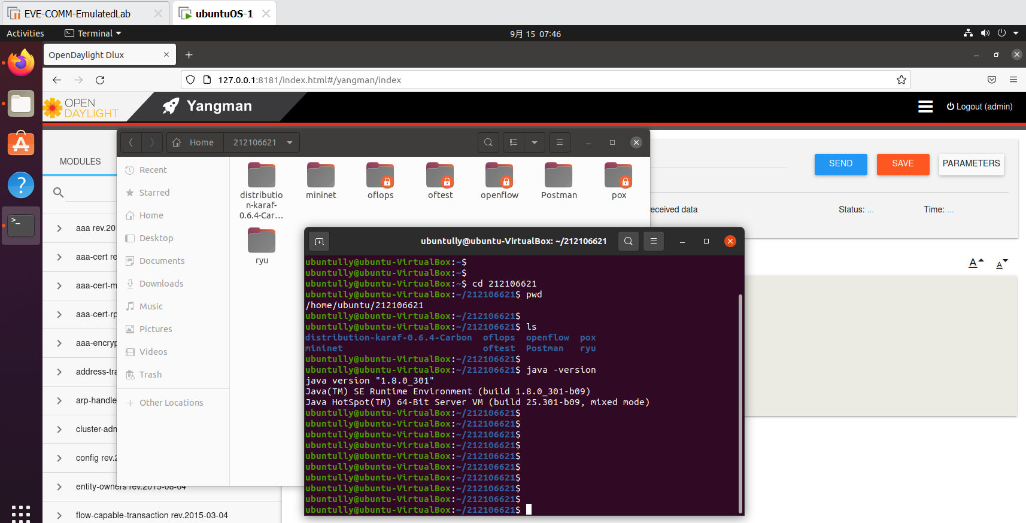Increase font size in Yangman editor
Screen dimensions: 1026x523
(976, 263)
